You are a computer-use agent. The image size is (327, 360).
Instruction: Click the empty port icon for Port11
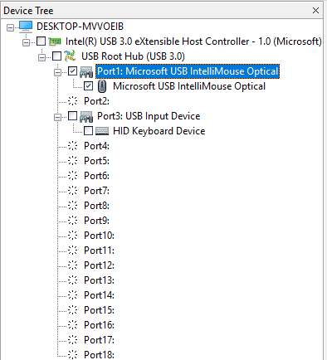(72, 251)
